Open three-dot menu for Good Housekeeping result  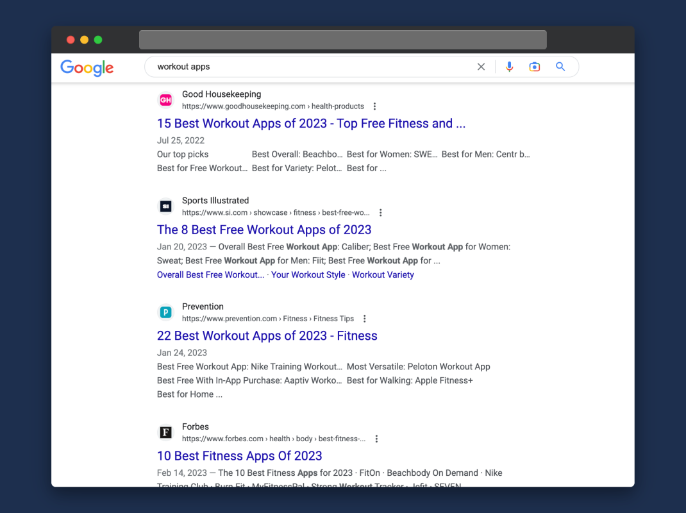(x=374, y=106)
